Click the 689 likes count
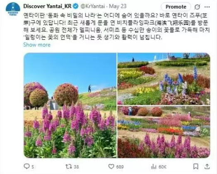This screenshot has height=174, width=217. [x=120, y=167]
